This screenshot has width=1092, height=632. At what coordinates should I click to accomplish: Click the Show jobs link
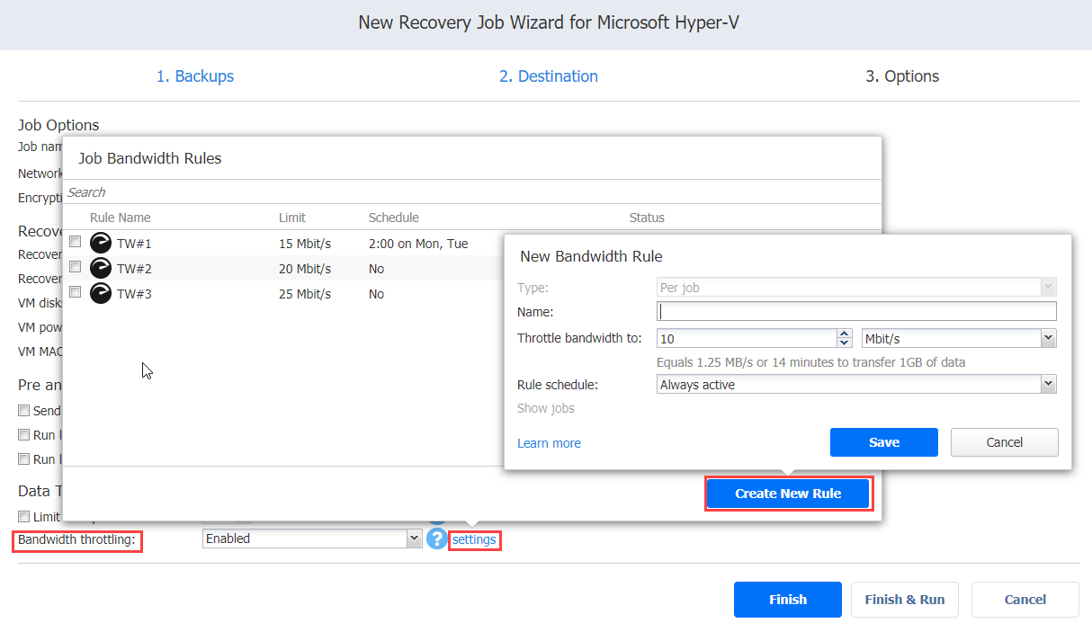tap(546, 408)
